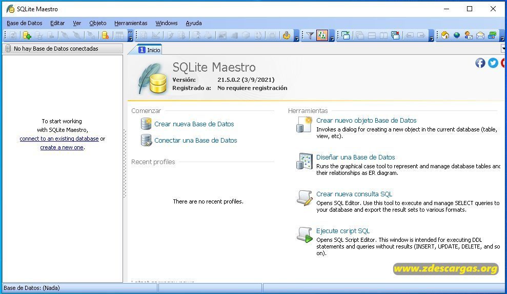Click the person with card support icon

click(x=468, y=35)
